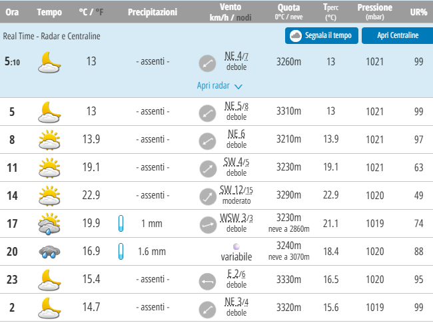433x323 pixels.
Task: Click the rainy cloud icon at hour 20
Action: tap(50, 252)
